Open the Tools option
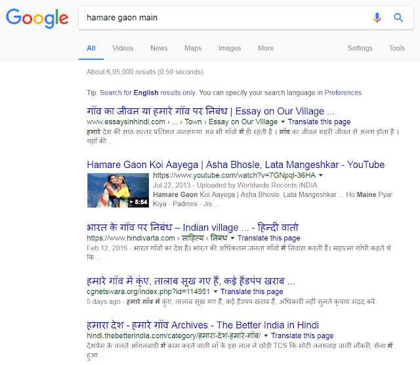 (396, 48)
